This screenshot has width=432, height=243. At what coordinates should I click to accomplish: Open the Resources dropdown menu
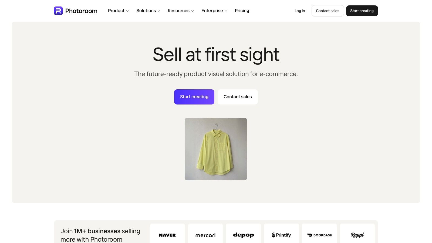click(181, 11)
